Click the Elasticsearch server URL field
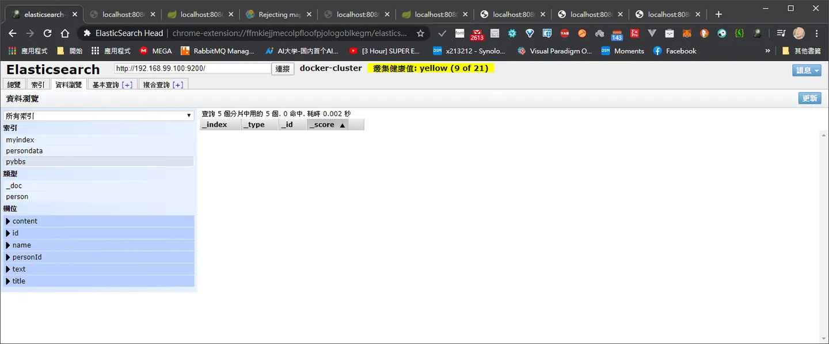Screen dimensions: 829x344 (192, 68)
